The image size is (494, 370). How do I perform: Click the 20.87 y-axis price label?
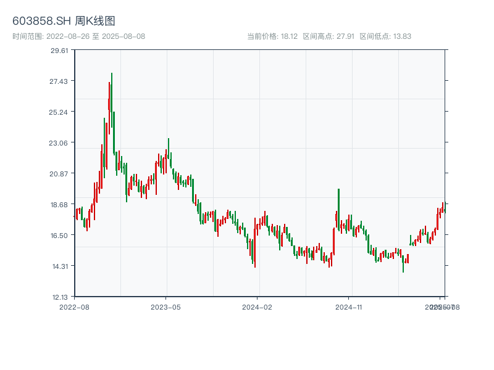pos(59,174)
